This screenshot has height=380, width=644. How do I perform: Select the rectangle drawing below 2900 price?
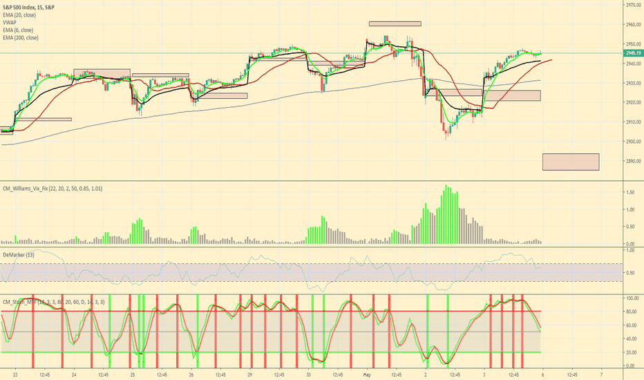click(x=571, y=162)
